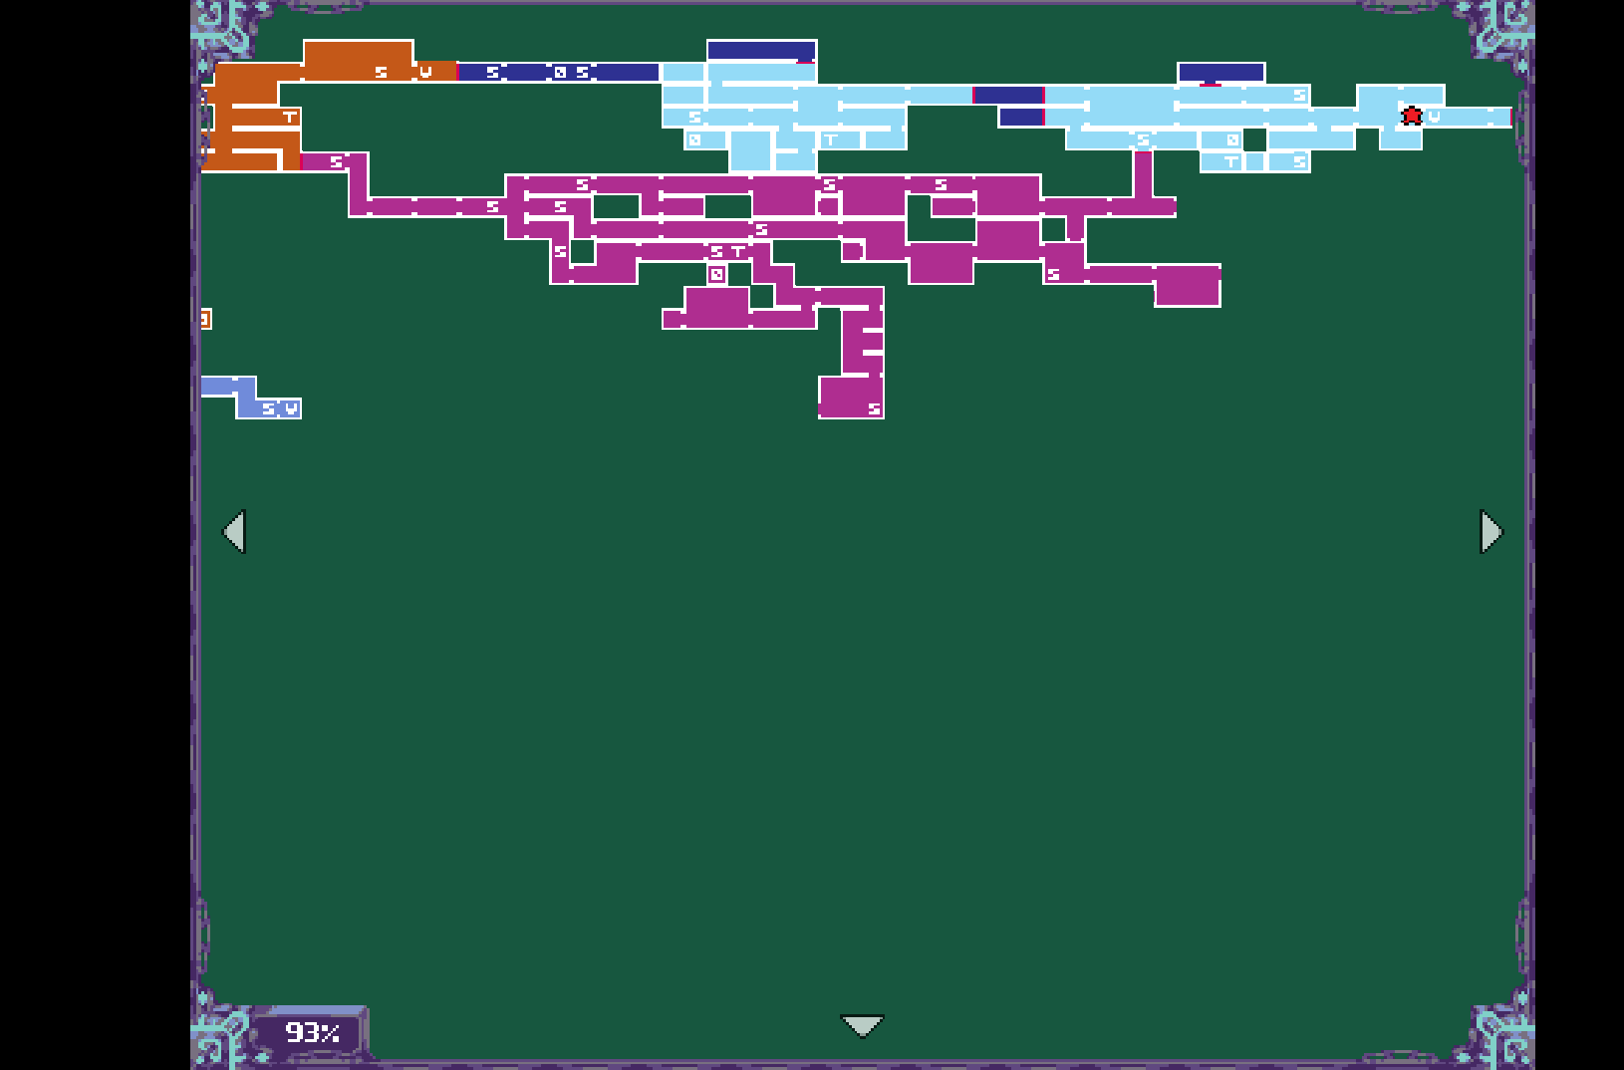
Task: Click the S marker in the magenta room adjoining orange area
Action: 336,161
